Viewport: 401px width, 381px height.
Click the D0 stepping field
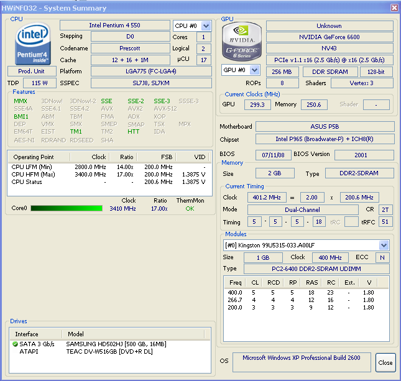pyautogui.click(x=130, y=37)
